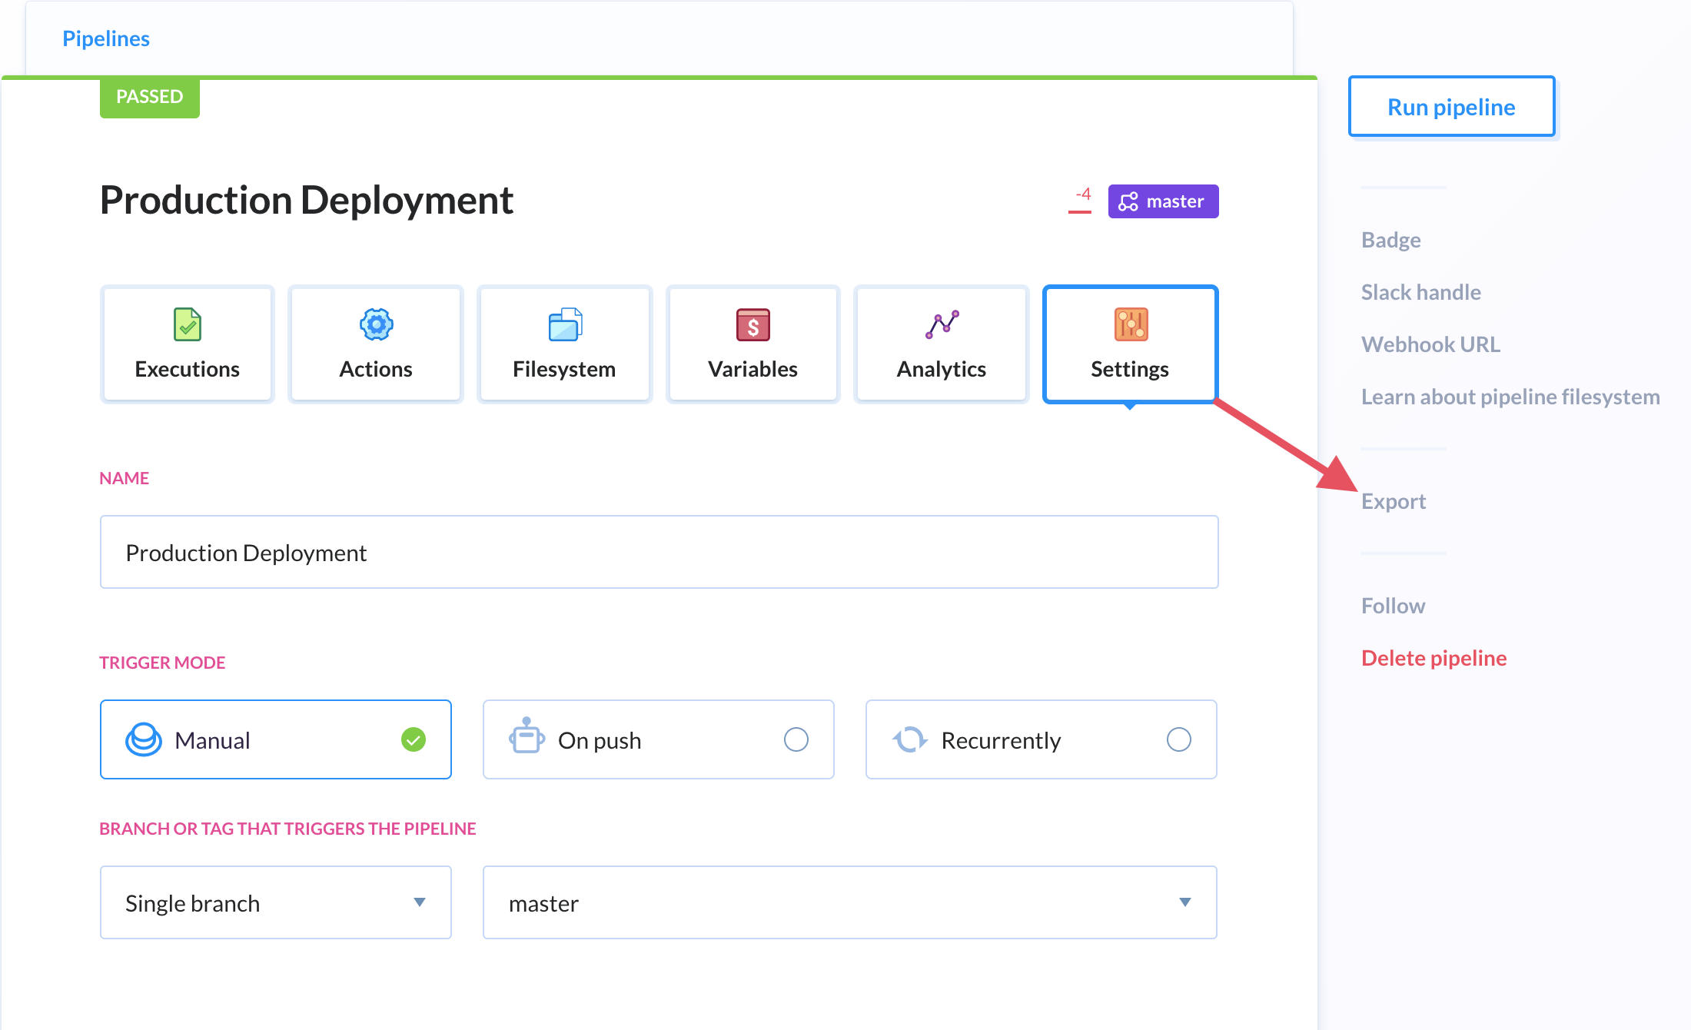Click the pipeline name input field
The height and width of the screenshot is (1030, 1691).
pyautogui.click(x=658, y=553)
